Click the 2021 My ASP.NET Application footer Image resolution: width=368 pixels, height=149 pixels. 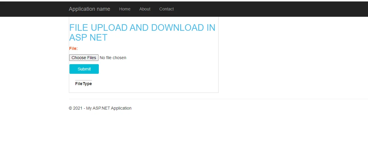pyautogui.click(x=100, y=108)
